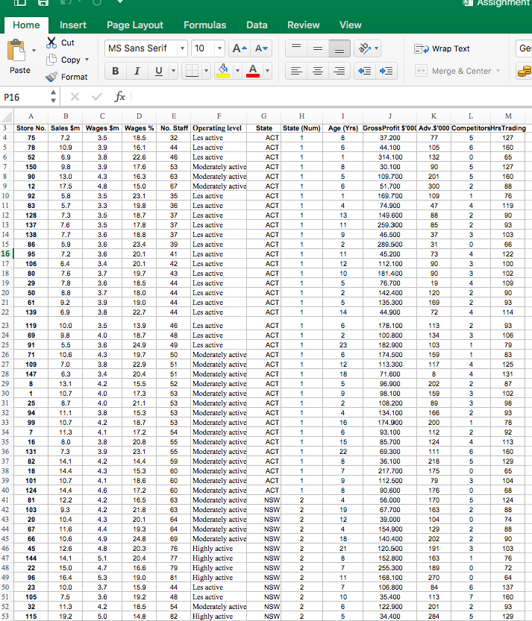Open the MS Sans Serif font name dropdown
The image size is (532, 621).
click(182, 48)
